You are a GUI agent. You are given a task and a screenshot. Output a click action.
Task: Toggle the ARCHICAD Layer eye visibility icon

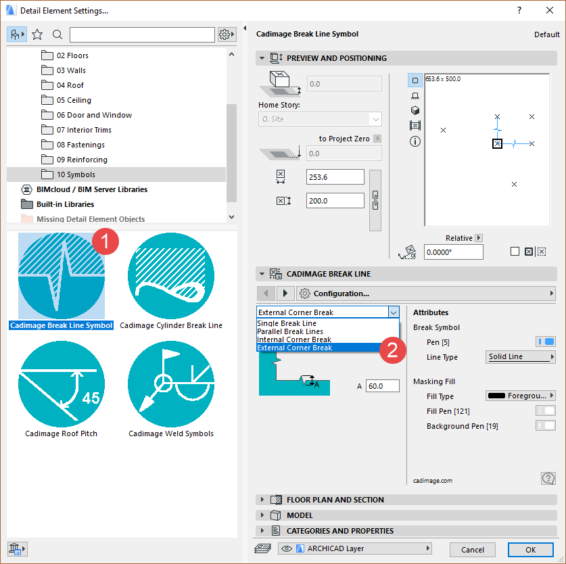click(287, 548)
